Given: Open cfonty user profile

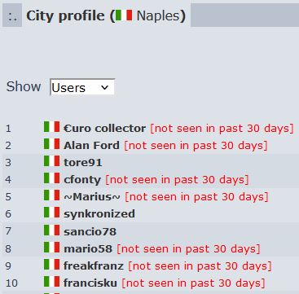Looking at the screenshot, I should 82,179.
